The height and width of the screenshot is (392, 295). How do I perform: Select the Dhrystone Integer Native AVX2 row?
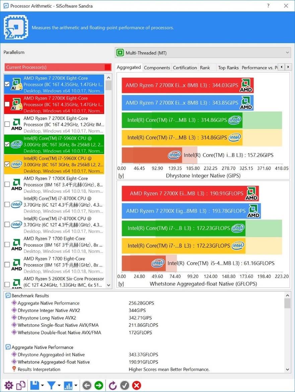[x=145, y=310]
